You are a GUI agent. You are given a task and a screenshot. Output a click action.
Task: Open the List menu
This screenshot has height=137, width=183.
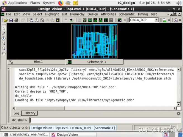pyautogui.click(x=65, y=14)
